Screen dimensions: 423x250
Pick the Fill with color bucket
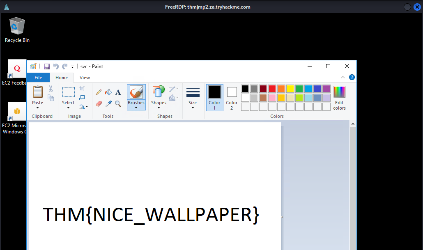coord(108,92)
